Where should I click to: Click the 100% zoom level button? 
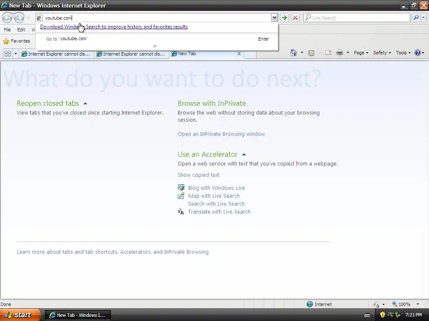401,304
